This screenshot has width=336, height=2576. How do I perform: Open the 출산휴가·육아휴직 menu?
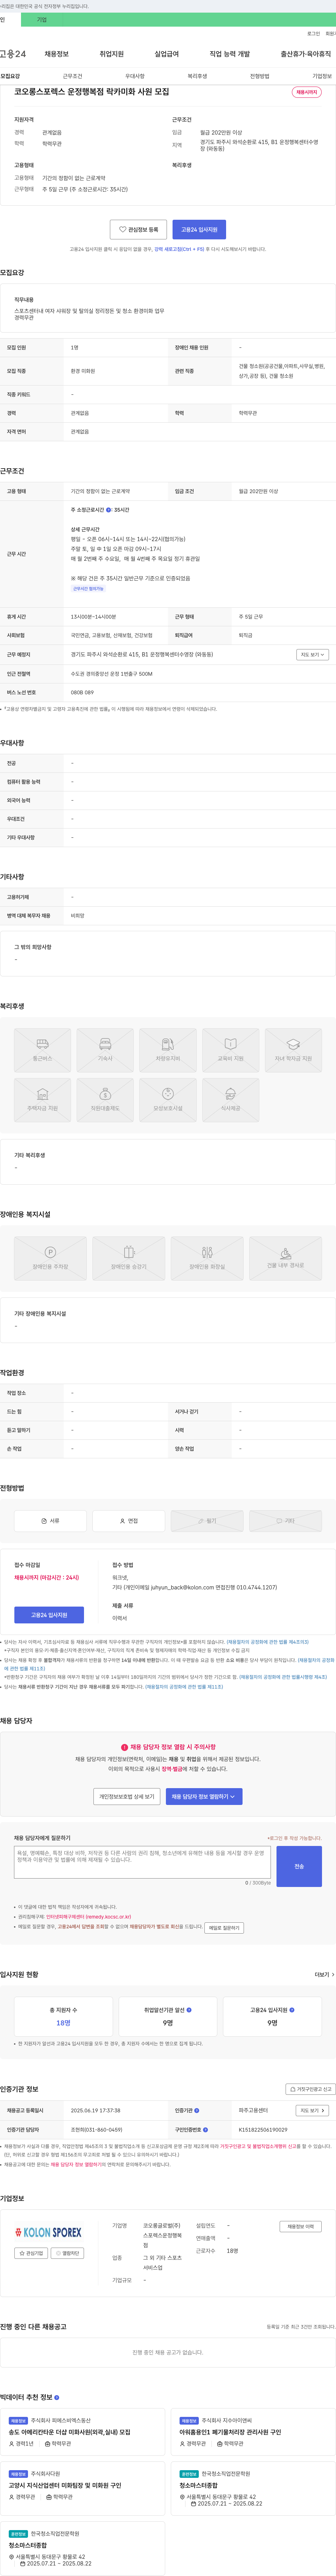tap(306, 54)
